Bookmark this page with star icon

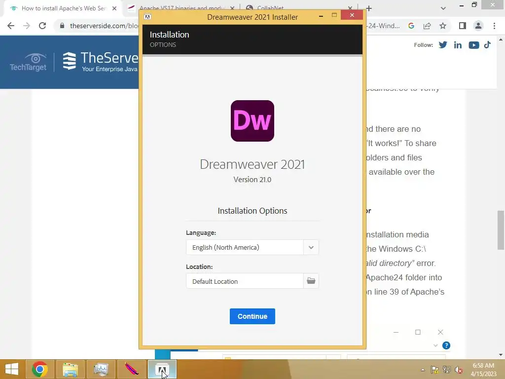point(443,26)
